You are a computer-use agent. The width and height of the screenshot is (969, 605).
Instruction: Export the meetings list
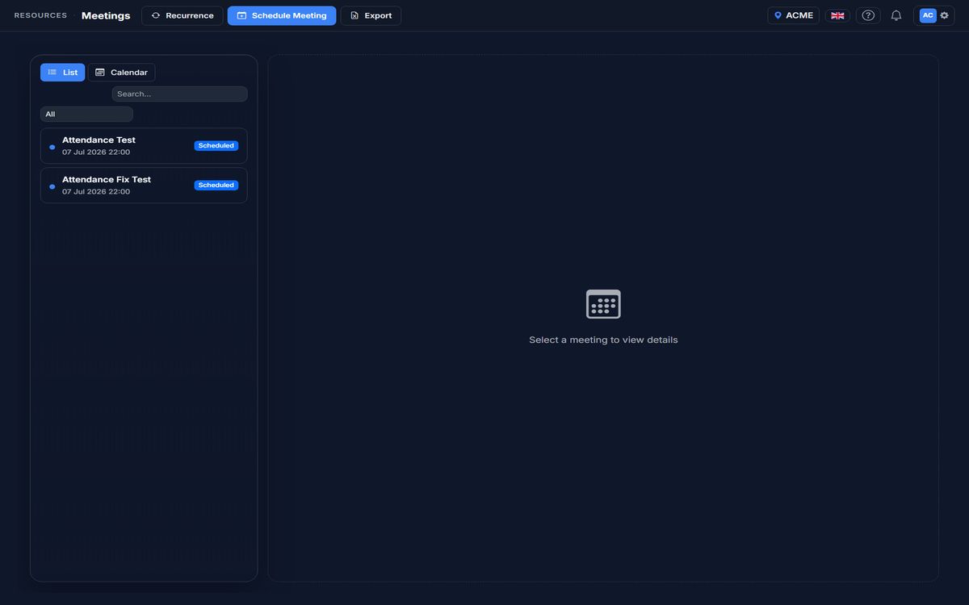(x=371, y=15)
